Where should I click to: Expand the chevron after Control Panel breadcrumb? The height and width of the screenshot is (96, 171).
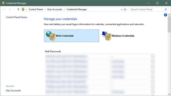45,10
